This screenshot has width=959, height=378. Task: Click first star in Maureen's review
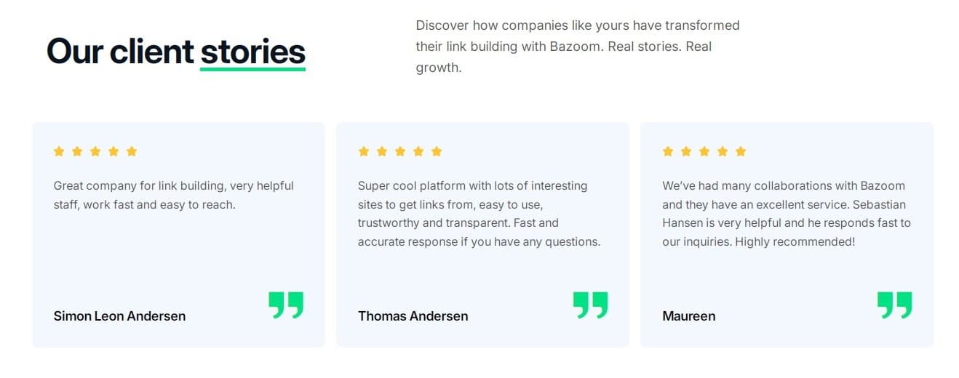point(668,151)
